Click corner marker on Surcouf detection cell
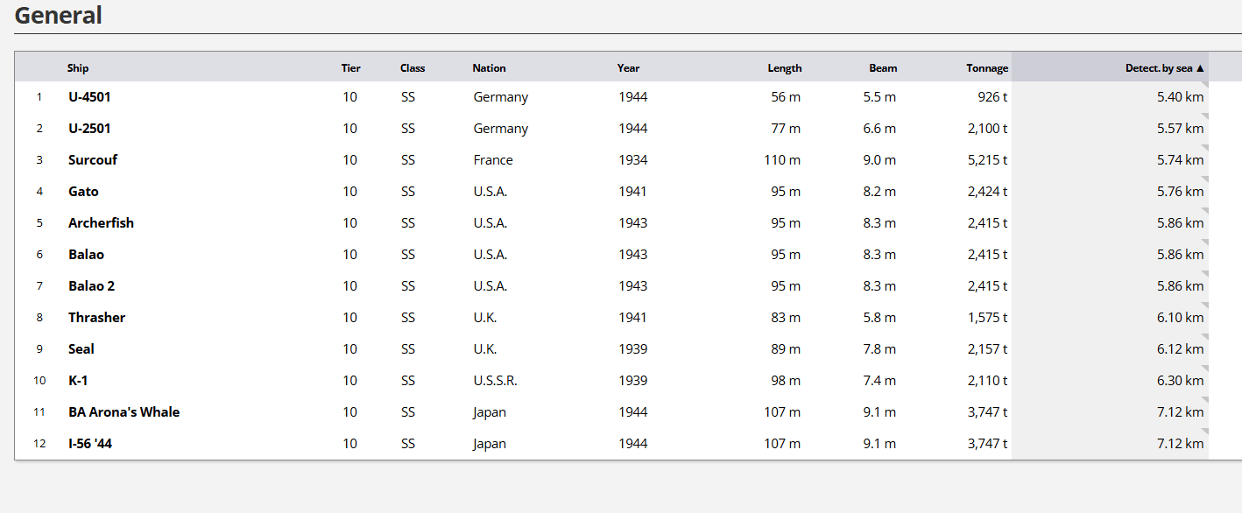Screen dimensions: 1242x513 [x=1205, y=148]
